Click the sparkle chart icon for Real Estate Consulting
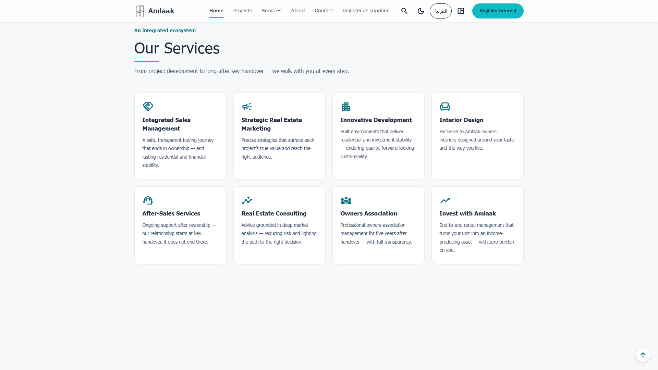658x370 pixels. [x=247, y=200]
